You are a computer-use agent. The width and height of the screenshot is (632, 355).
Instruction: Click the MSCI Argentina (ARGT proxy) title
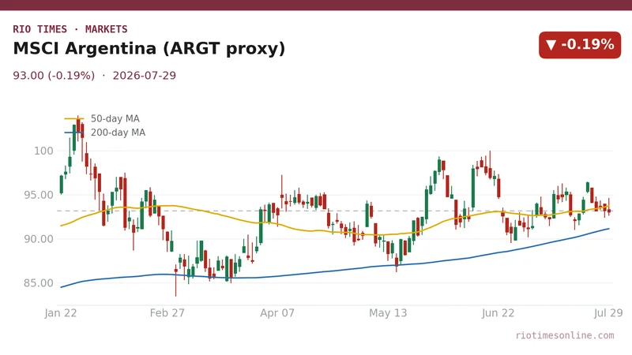click(x=149, y=48)
